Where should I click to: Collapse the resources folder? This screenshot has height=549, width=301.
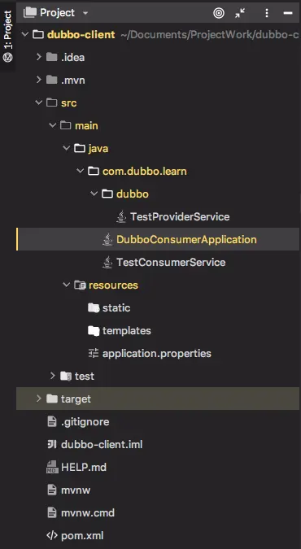66,285
